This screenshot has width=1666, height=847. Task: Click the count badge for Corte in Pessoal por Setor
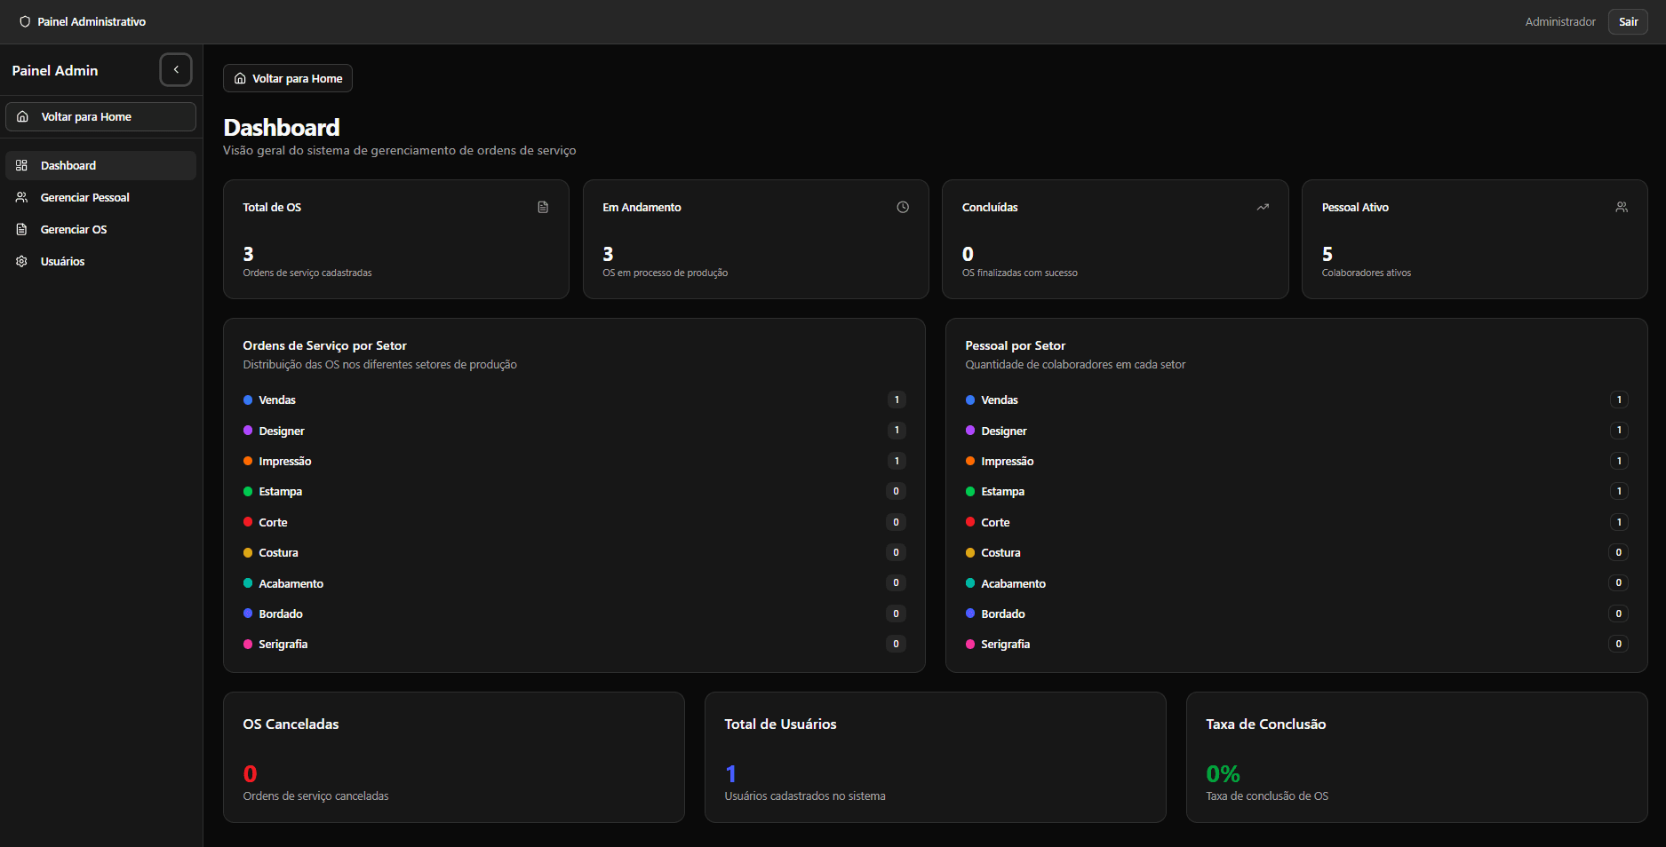pos(1619,523)
